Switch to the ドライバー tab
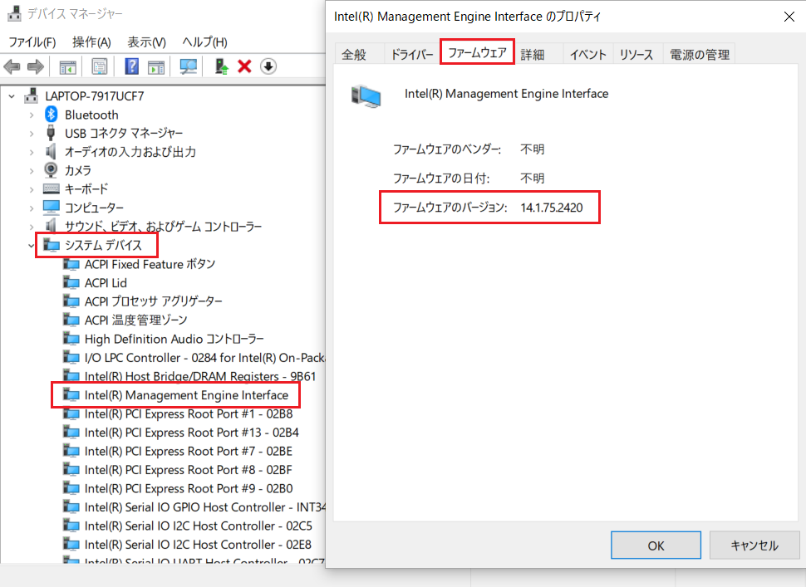The height and width of the screenshot is (587, 806). (412, 55)
